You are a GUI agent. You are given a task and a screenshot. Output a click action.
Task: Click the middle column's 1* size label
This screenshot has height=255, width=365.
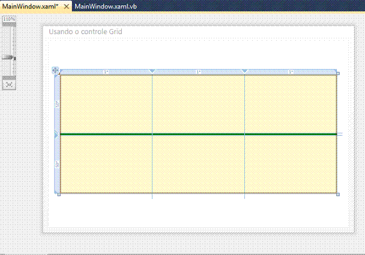(x=198, y=72)
